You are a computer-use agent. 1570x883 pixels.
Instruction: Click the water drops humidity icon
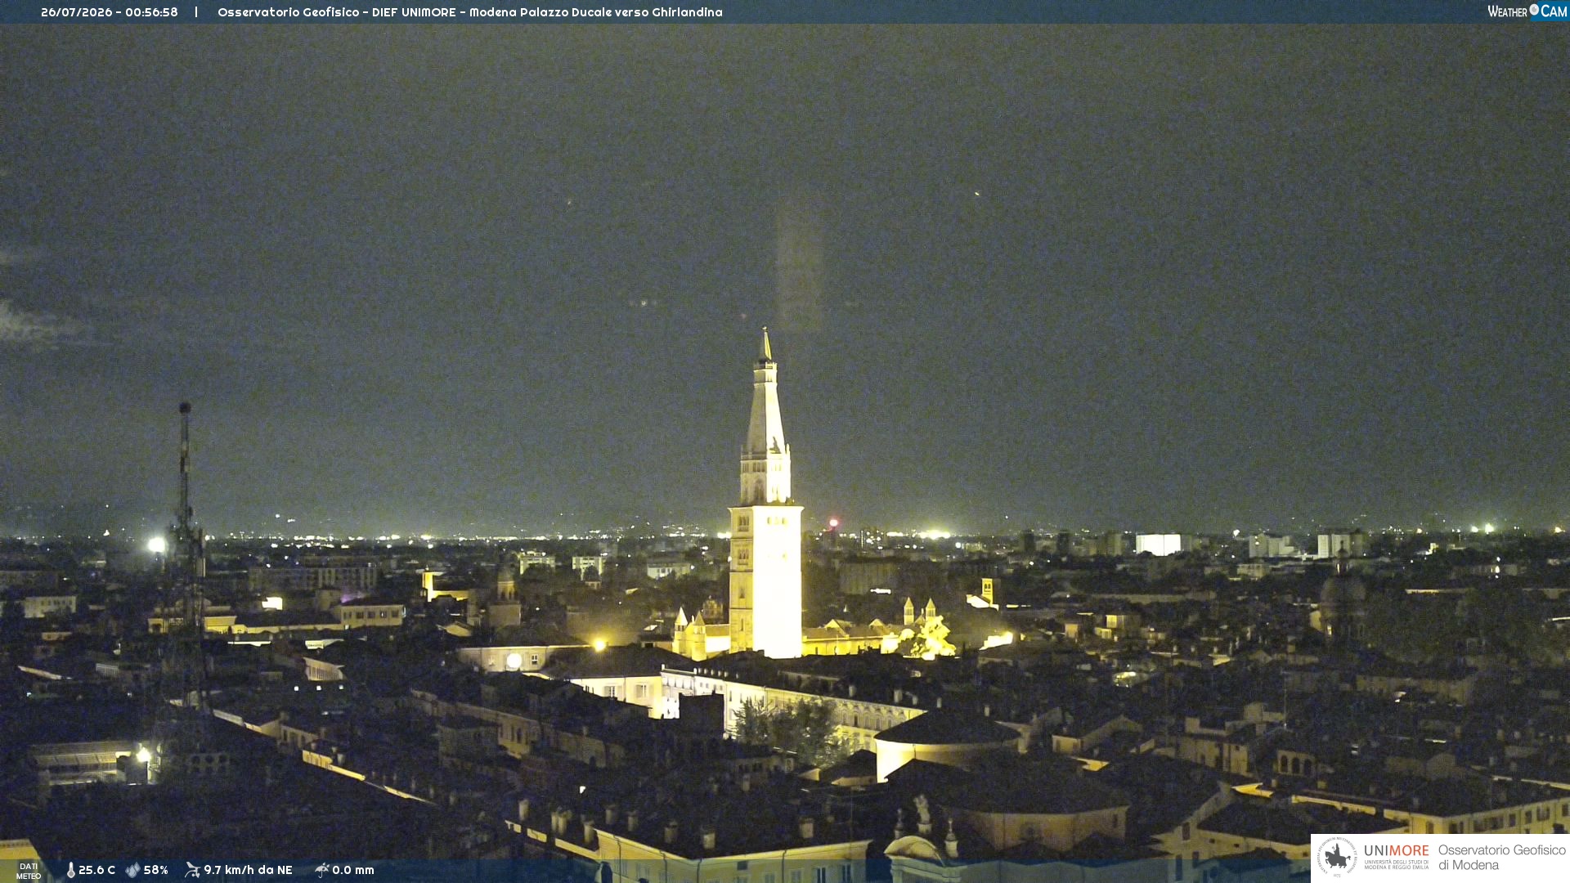coord(132,871)
